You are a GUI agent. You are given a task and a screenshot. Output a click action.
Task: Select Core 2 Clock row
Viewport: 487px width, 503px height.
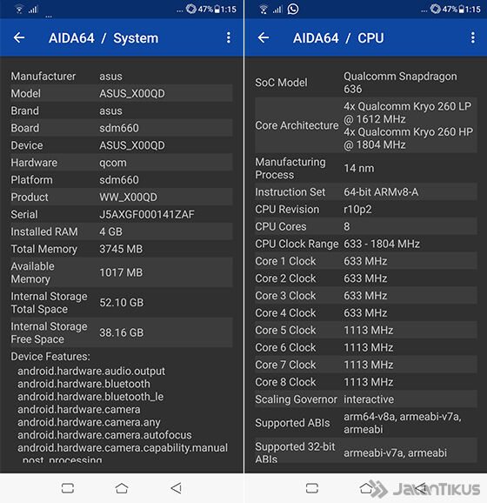(x=366, y=278)
